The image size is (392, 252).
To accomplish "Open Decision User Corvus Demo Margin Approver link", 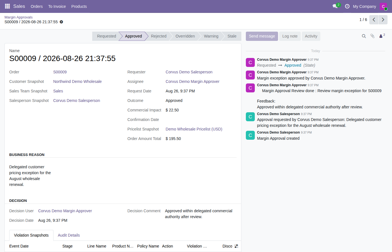I will point(65,211).
